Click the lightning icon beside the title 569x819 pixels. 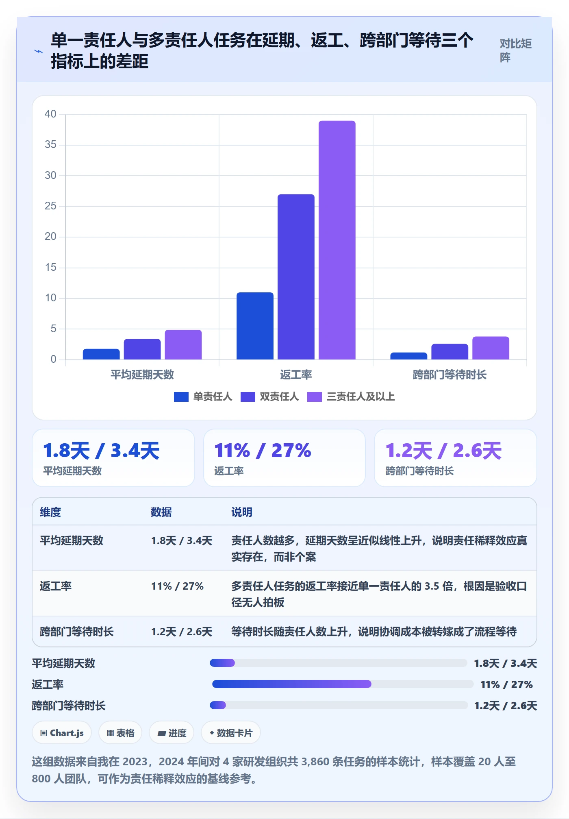(x=39, y=51)
